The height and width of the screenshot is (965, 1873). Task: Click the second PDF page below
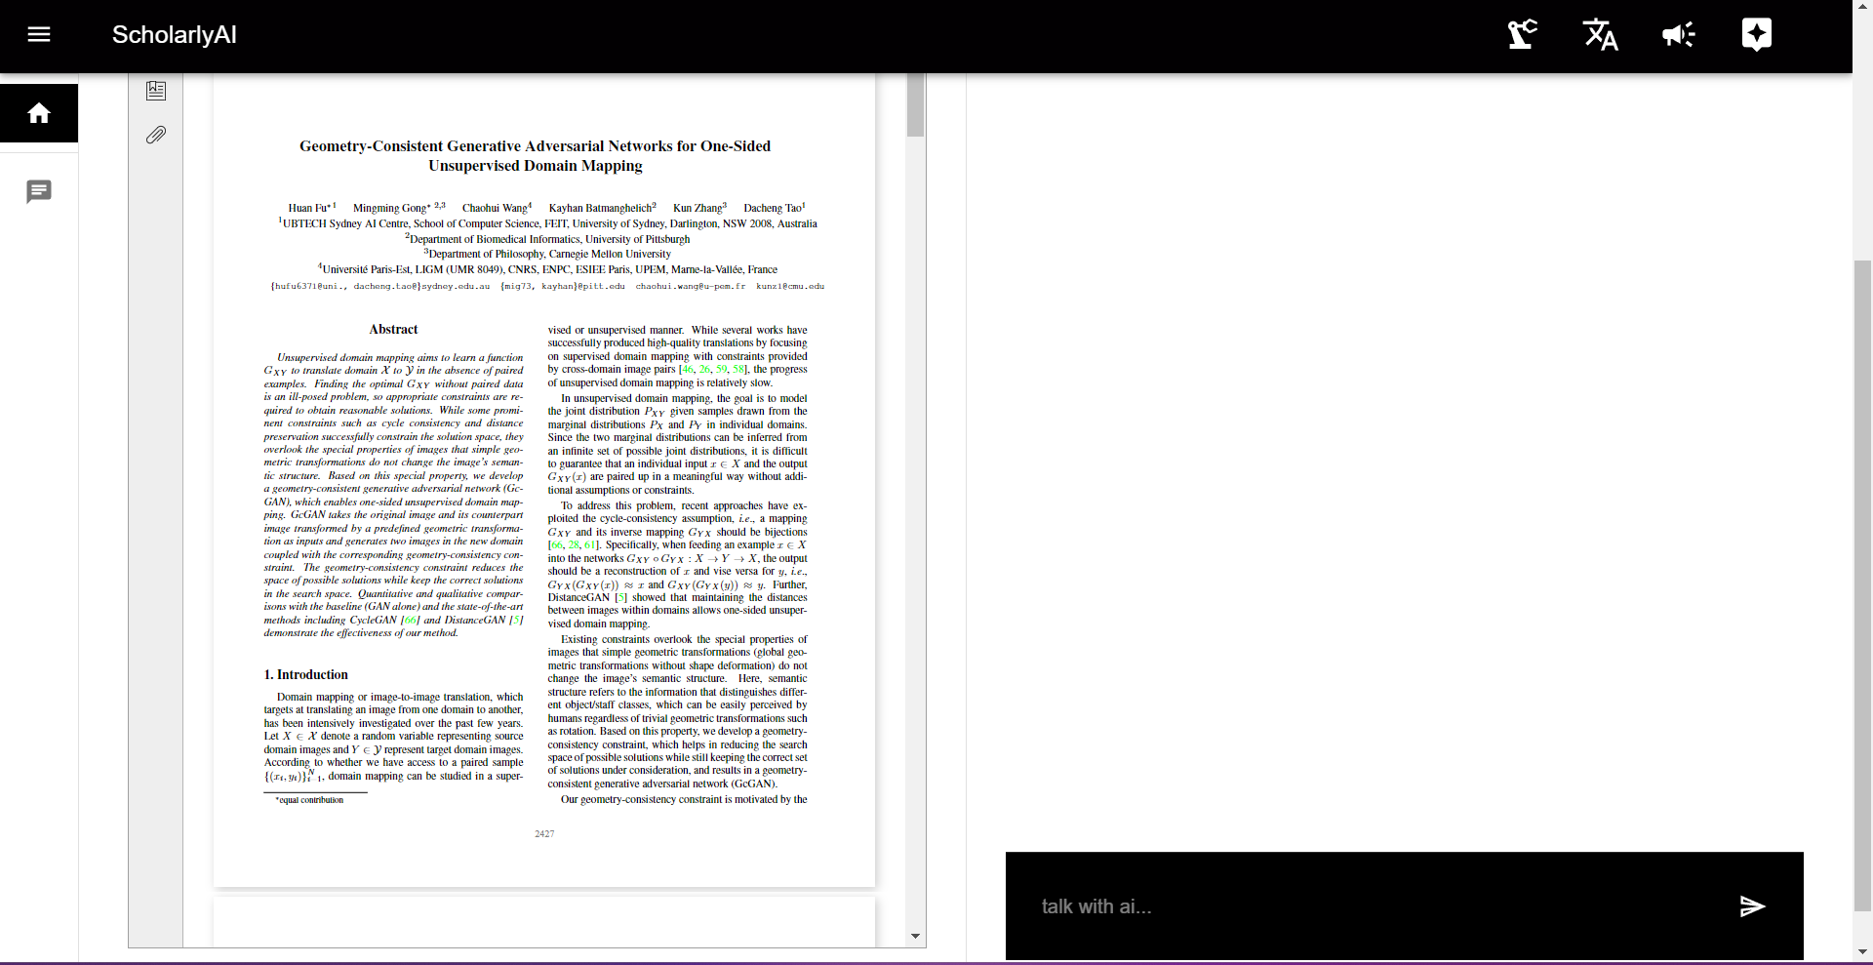[x=544, y=922]
